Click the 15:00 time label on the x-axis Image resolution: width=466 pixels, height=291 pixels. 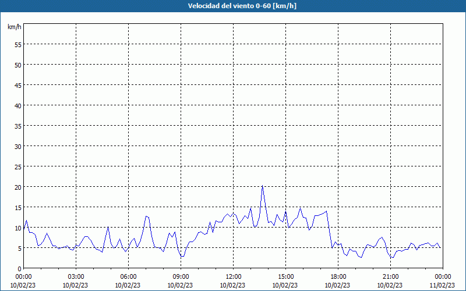[285, 277]
